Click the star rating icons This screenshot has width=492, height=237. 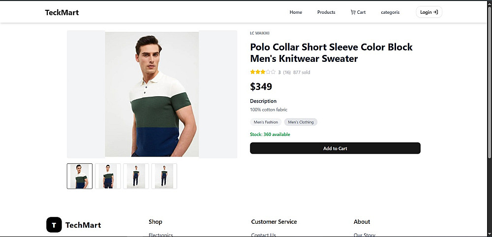[263, 72]
